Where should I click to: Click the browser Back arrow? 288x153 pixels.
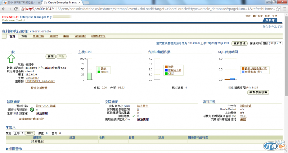[x=4, y=9]
